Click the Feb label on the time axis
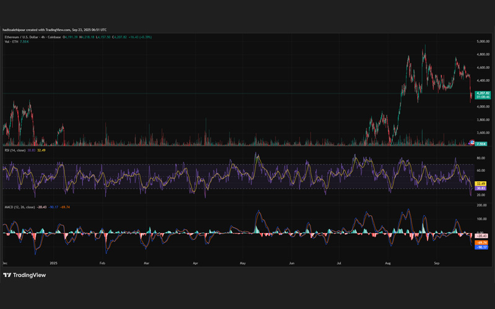This screenshot has height=309, width=495. 102,263
